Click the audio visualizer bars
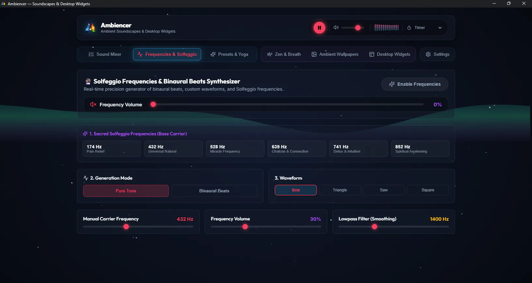The image size is (532, 283). [386, 28]
